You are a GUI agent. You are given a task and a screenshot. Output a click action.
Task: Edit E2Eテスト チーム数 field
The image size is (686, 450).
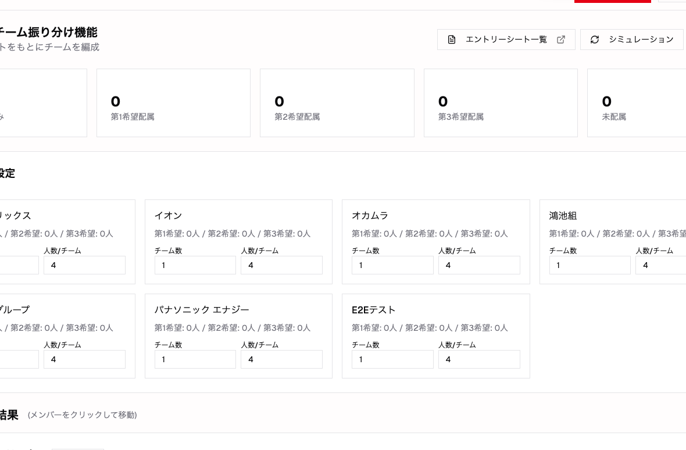392,359
